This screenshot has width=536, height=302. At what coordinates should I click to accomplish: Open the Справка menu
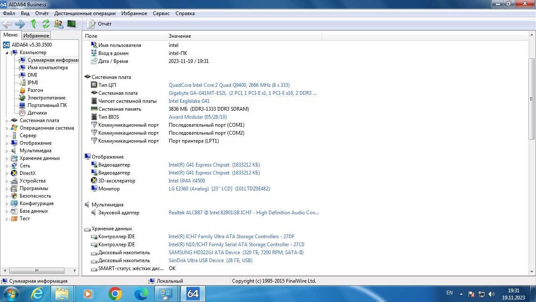(x=185, y=13)
